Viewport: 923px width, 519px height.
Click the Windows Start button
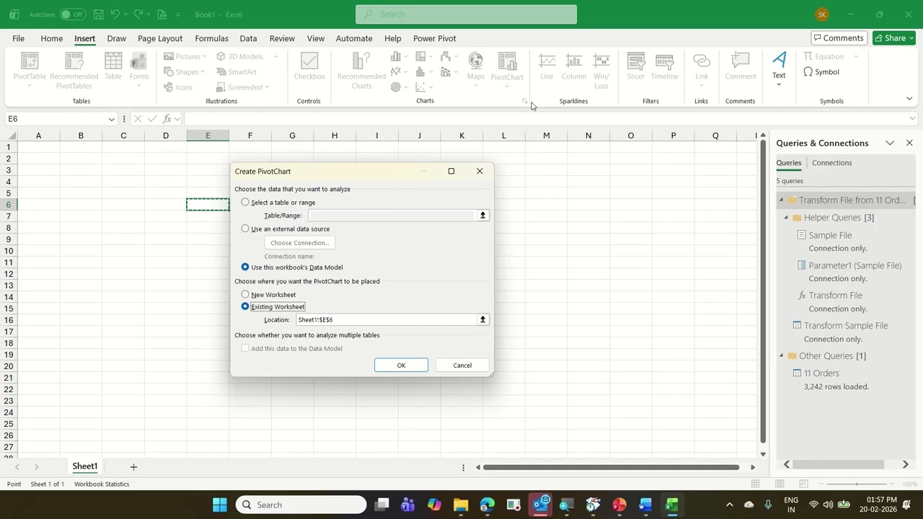[x=220, y=505]
